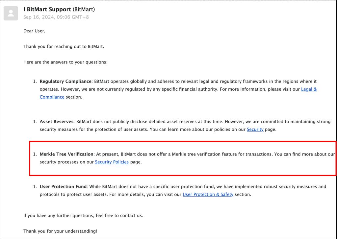The width and height of the screenshot is (337, 239).
Task: Click the list number before Regulatory Compliance
Action: (35, 81)
